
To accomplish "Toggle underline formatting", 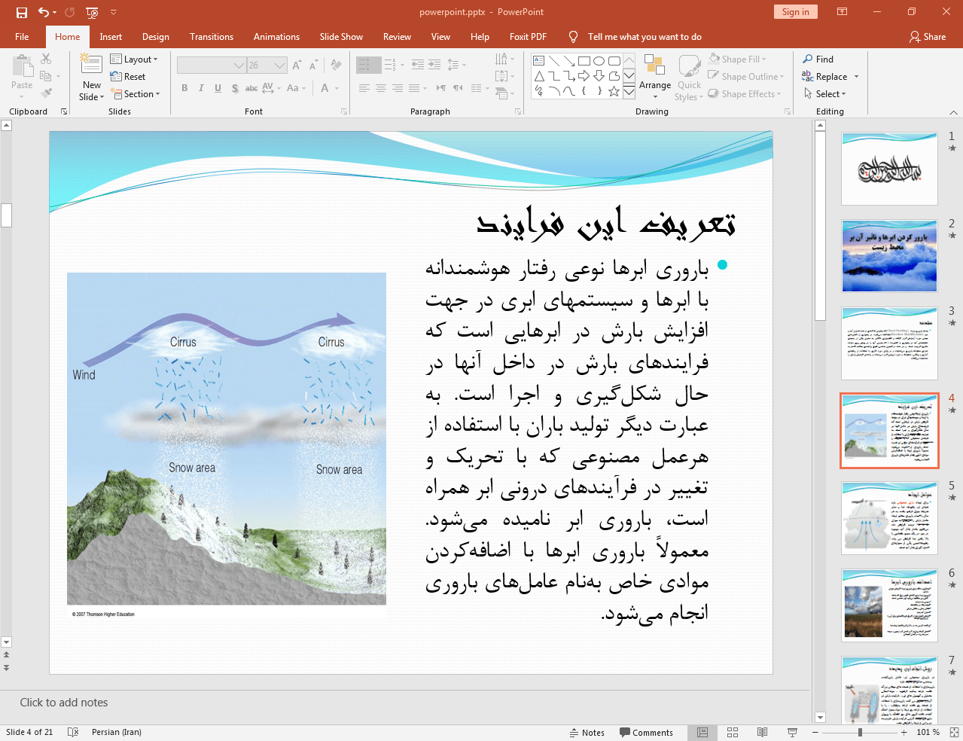I will point(217,88).
